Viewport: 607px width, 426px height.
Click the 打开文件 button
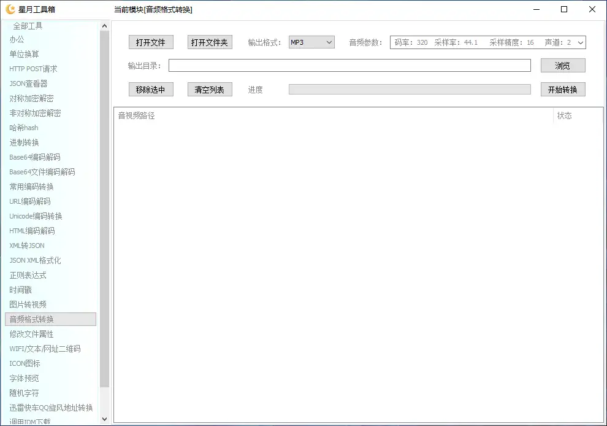pos(151,42)
